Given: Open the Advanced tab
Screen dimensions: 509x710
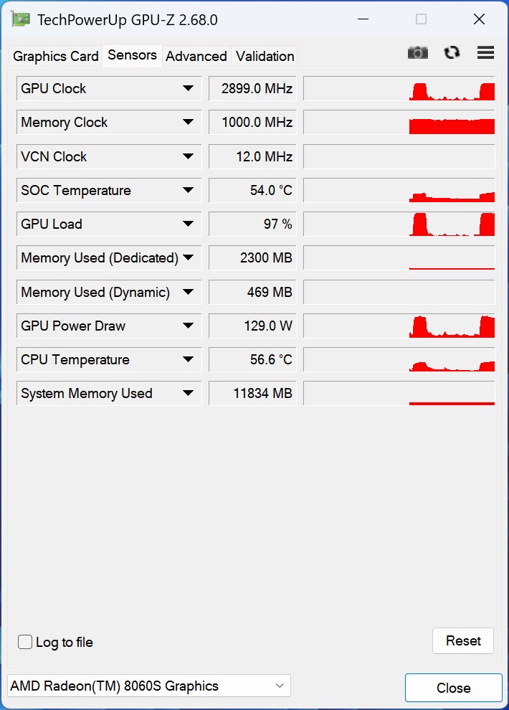Looking at the screenshot, I should (196, 56).
